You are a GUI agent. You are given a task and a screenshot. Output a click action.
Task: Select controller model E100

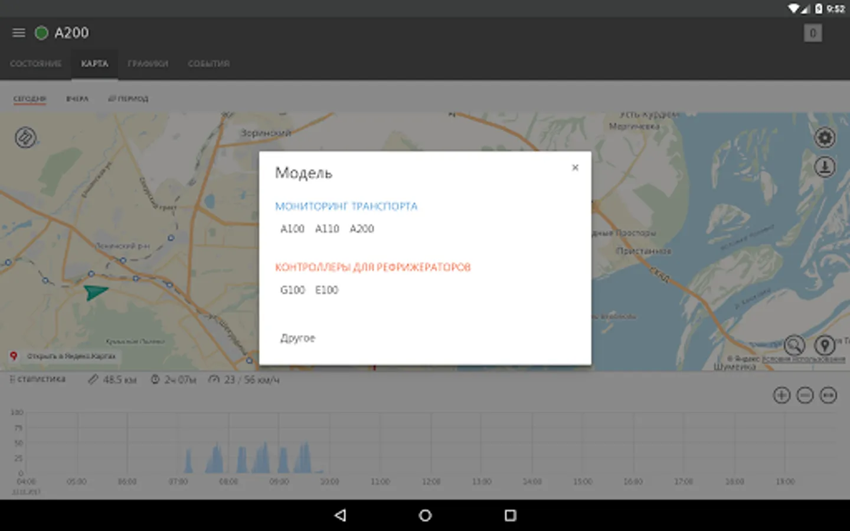coord(326,290)
